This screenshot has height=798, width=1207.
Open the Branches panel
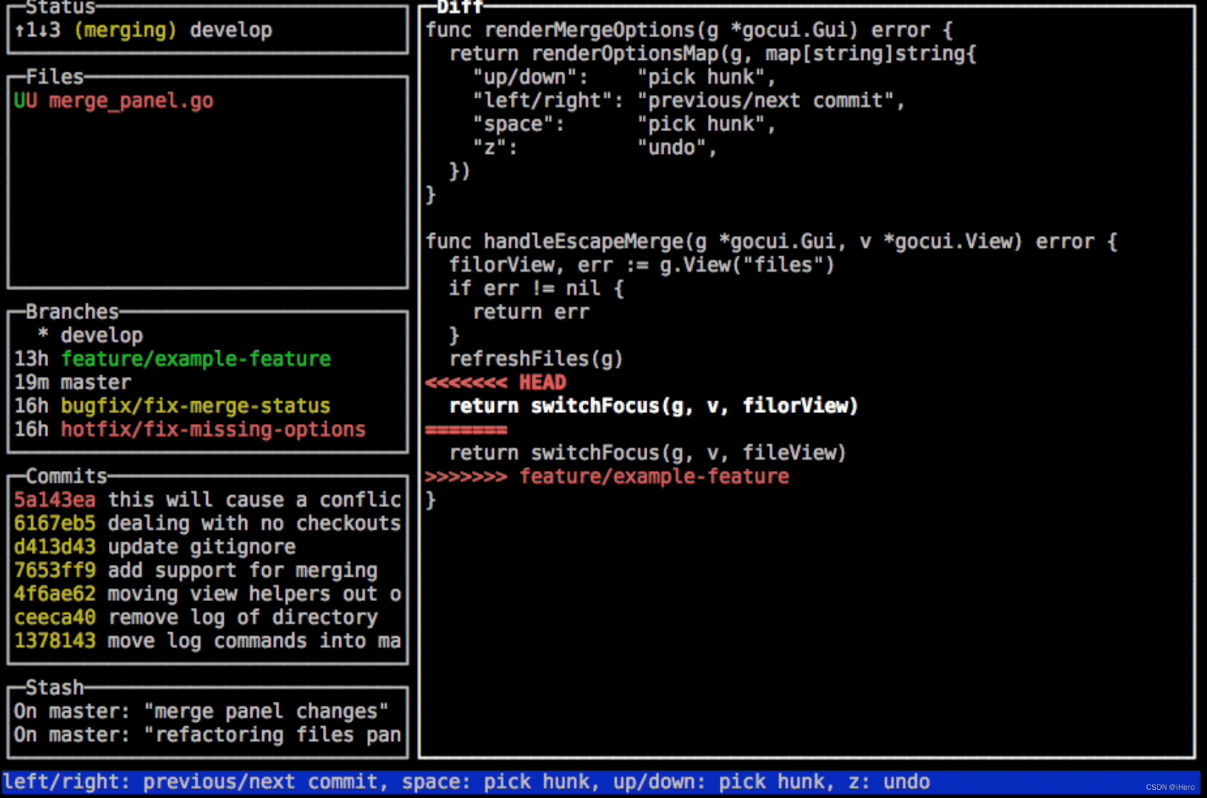coord(71,311)
